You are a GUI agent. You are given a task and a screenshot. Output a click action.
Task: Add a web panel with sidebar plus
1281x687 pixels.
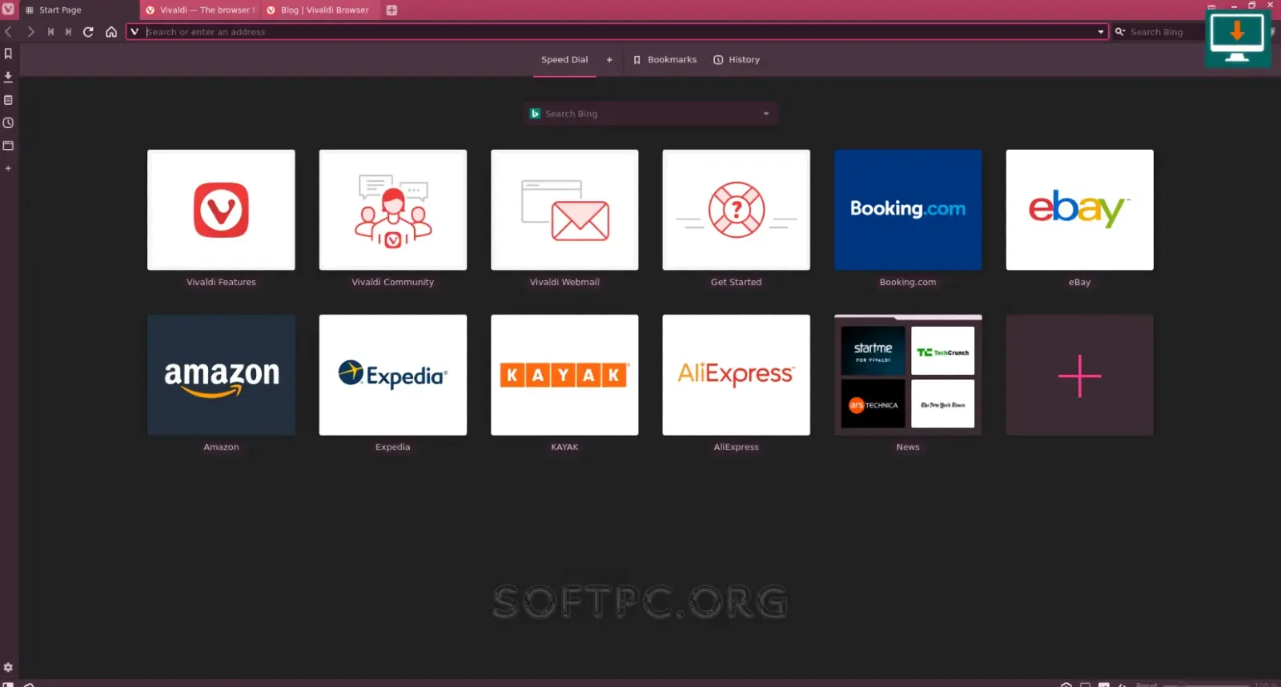(x=8, y=168)
